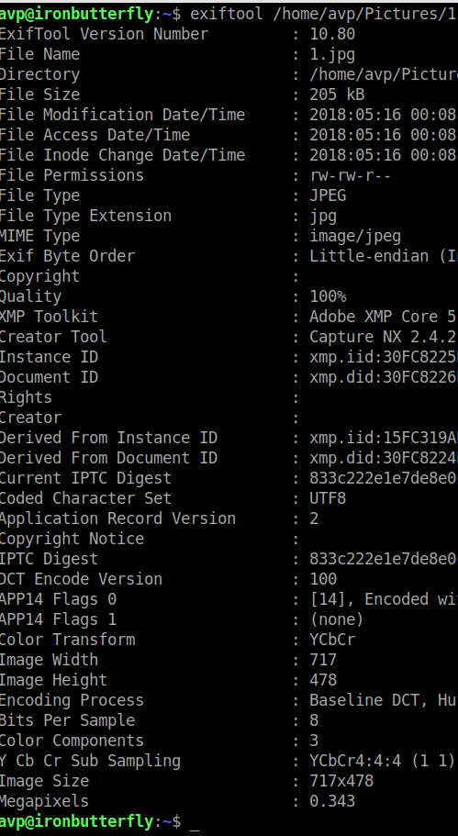Click the File Permissions value rw-rw-r--
The image size is (458, 836).
(351, 175)
